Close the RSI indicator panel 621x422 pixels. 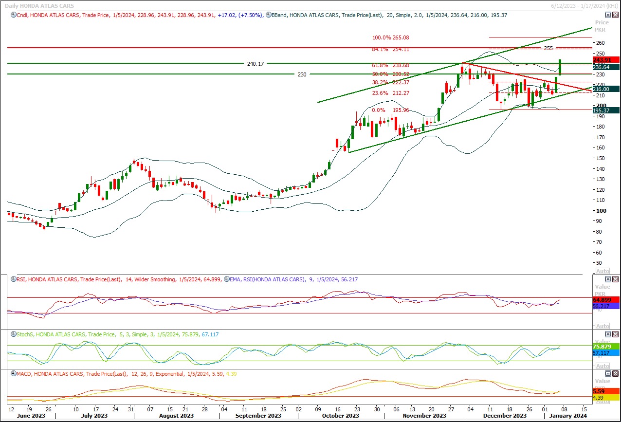[615, 279]
